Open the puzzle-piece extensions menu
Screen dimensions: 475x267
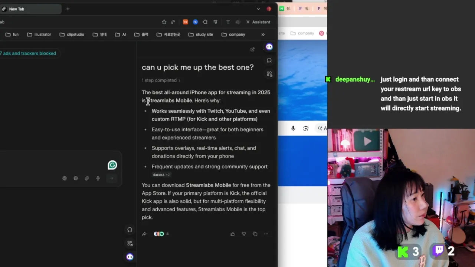click(x=205, y=22)
